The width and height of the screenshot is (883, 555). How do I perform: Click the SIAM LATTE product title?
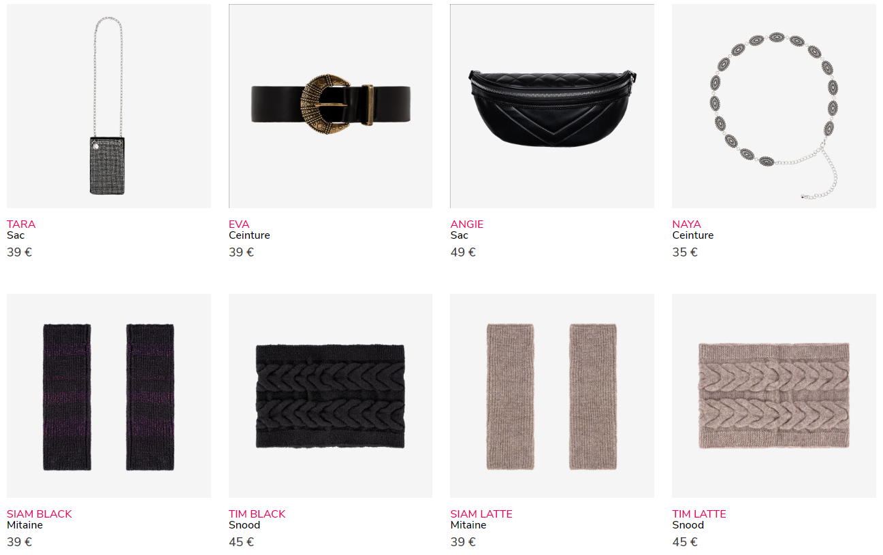point(481,514)
